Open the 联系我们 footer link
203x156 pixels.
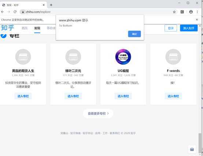click(115, 133)
